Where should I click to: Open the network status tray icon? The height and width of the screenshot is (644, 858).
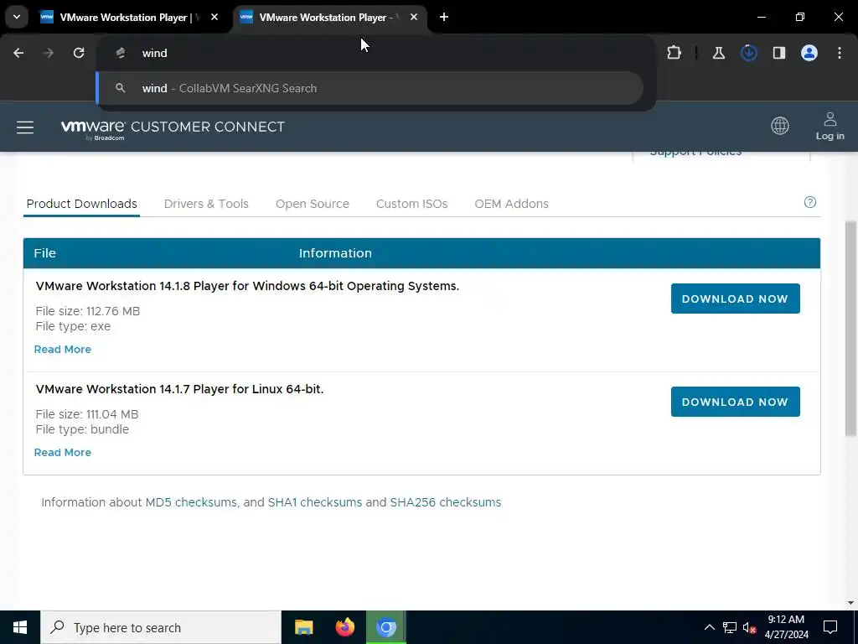point(730,627)
